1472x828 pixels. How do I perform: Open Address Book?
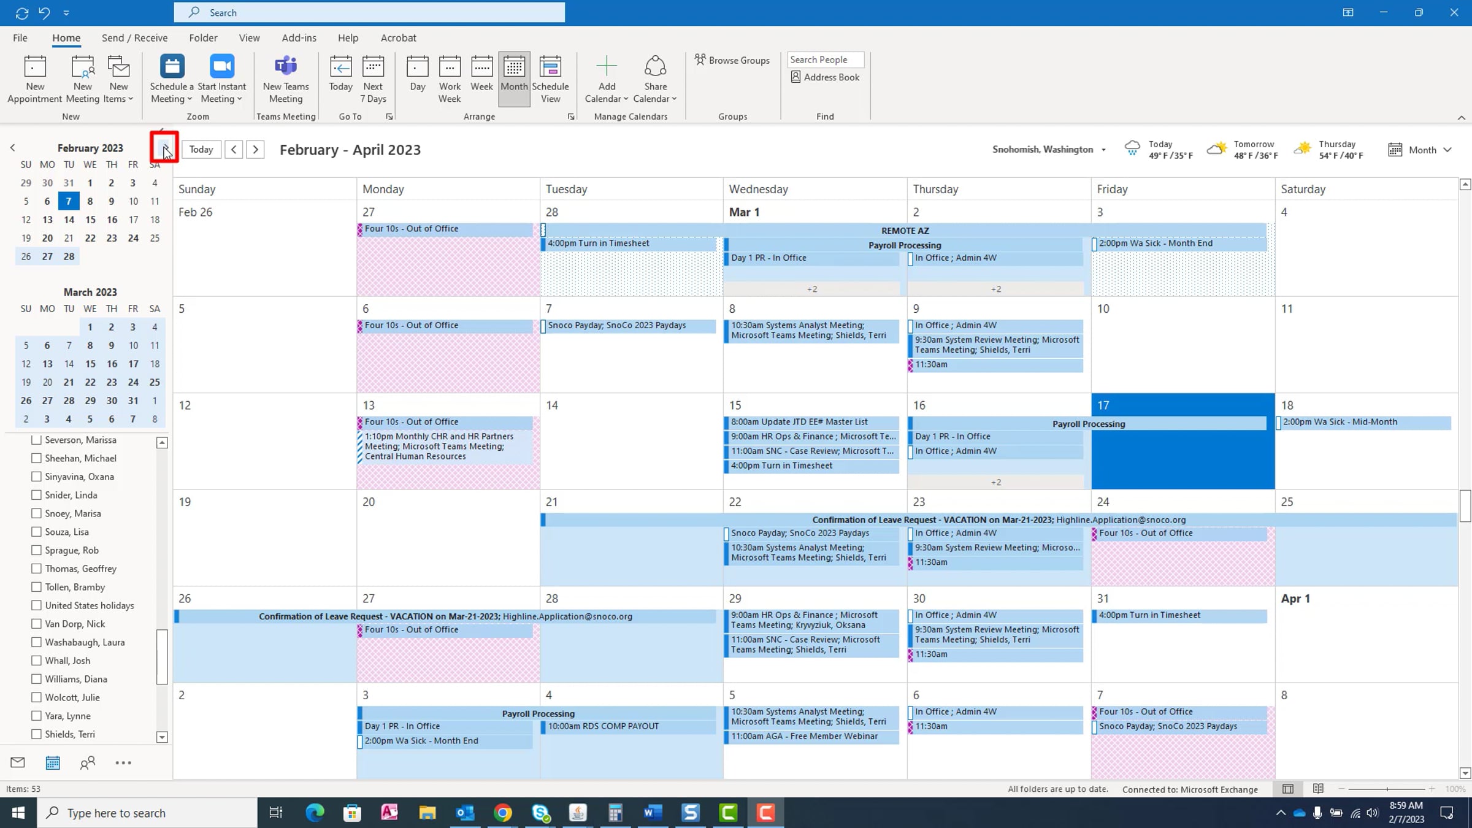coord(825,77)
